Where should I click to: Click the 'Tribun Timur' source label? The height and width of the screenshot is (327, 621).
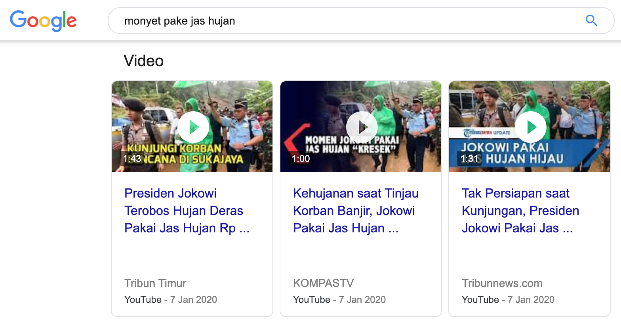coord(155,283)
